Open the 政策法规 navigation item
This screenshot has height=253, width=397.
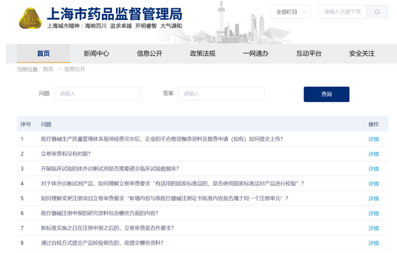(202, 54)
